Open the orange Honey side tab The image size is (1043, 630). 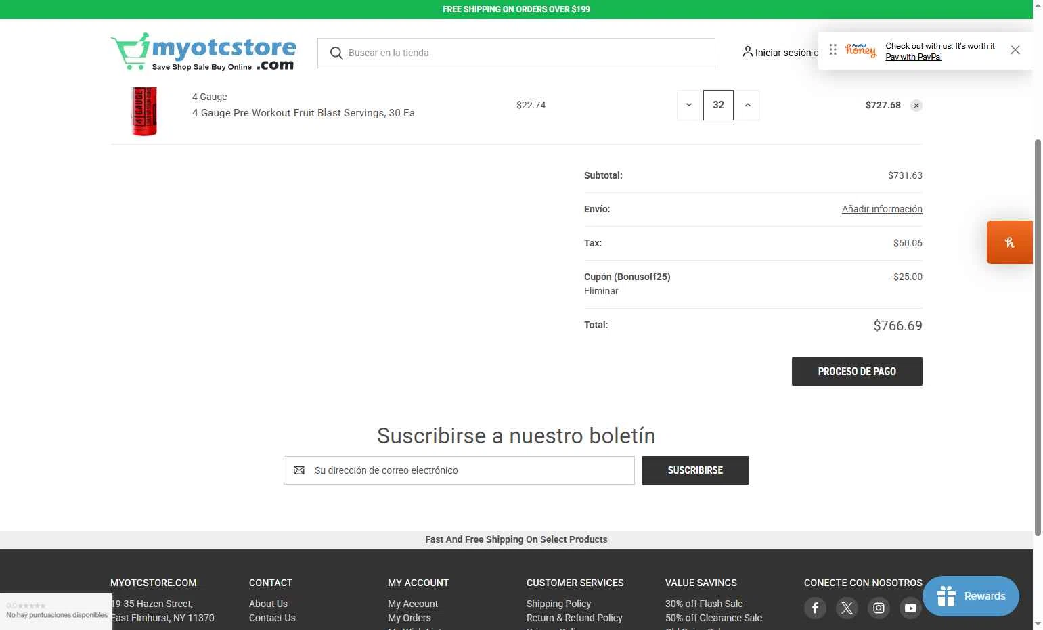(x=1009, y=242)
